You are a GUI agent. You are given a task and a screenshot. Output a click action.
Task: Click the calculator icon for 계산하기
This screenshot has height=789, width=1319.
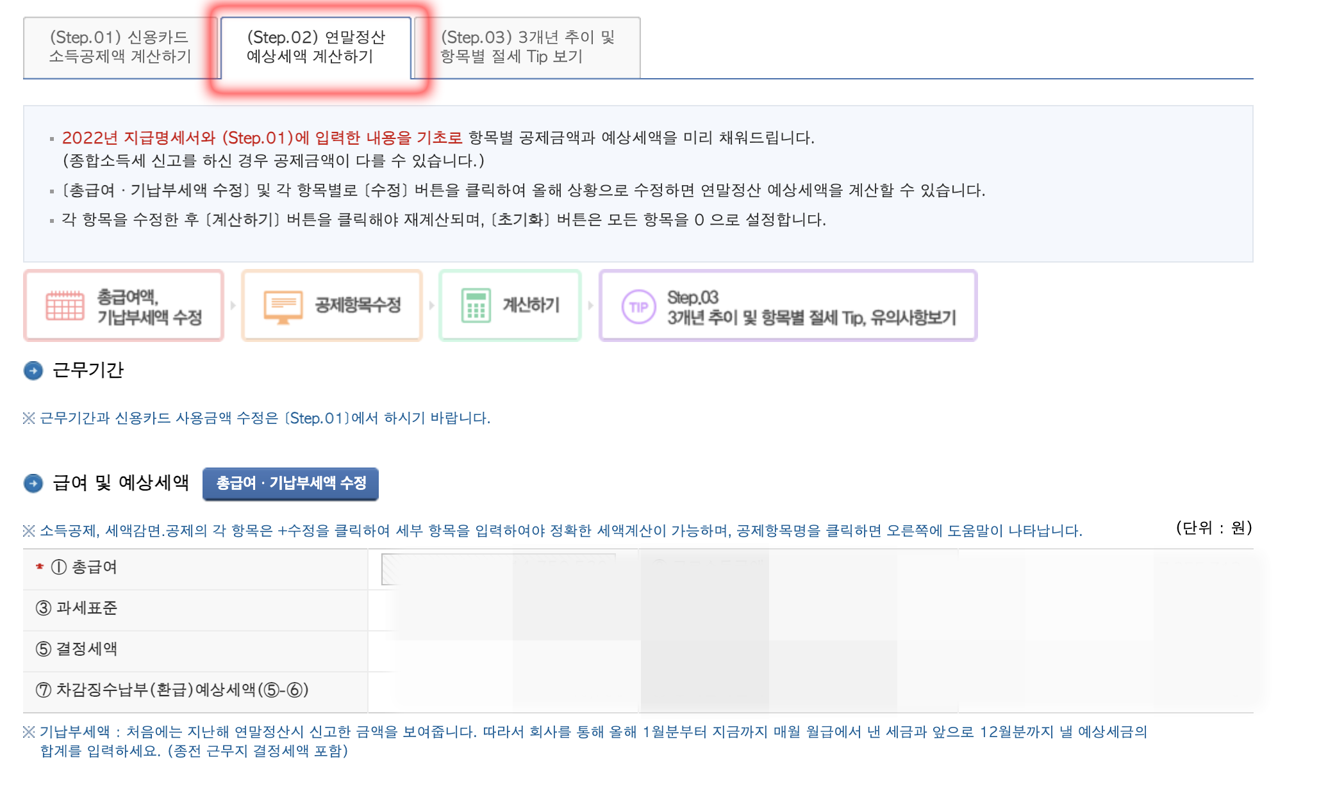(476, 306)
